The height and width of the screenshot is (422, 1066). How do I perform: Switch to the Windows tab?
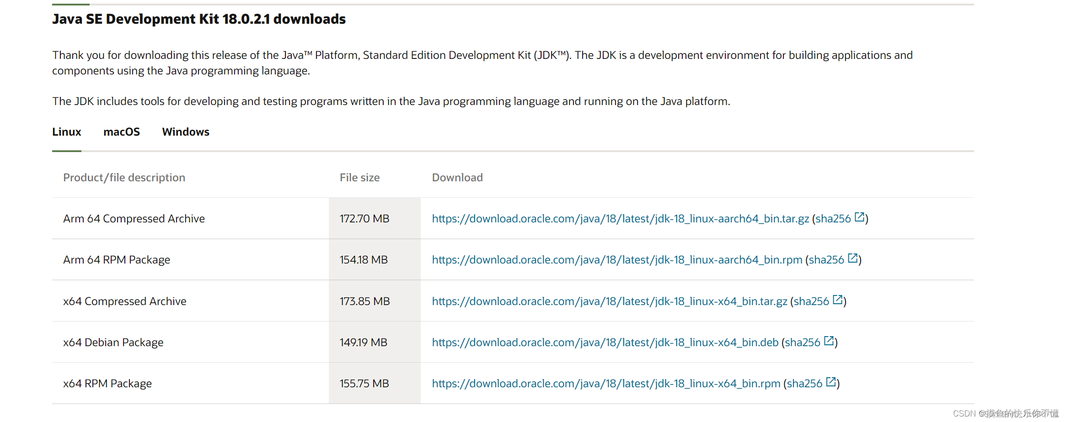(x=186, y=132)
